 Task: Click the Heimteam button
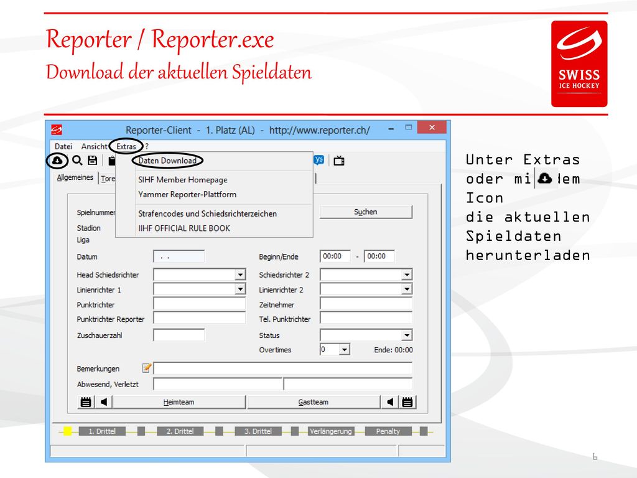(179, 402)
